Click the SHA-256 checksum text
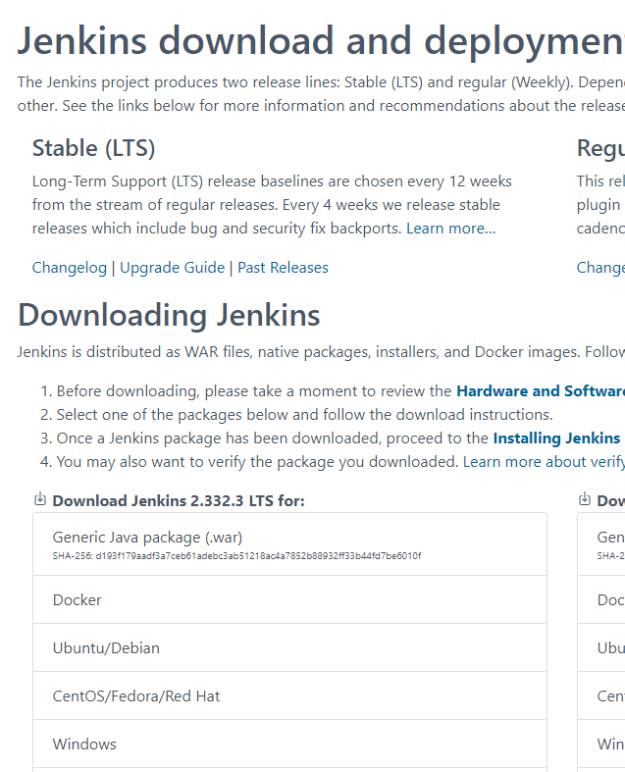 (236, 556)
